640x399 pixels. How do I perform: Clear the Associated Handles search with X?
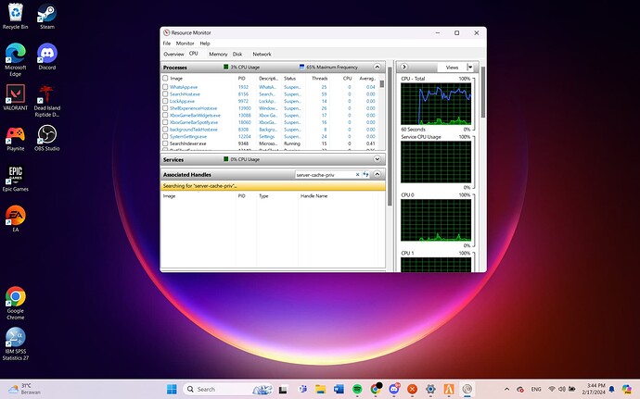pos(358,174)
